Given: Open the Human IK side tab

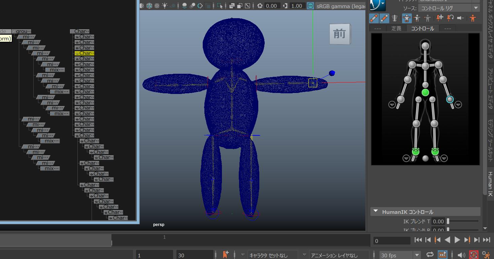Looking at the screenshot, I should pyautogui.click(x=490, y=184).
